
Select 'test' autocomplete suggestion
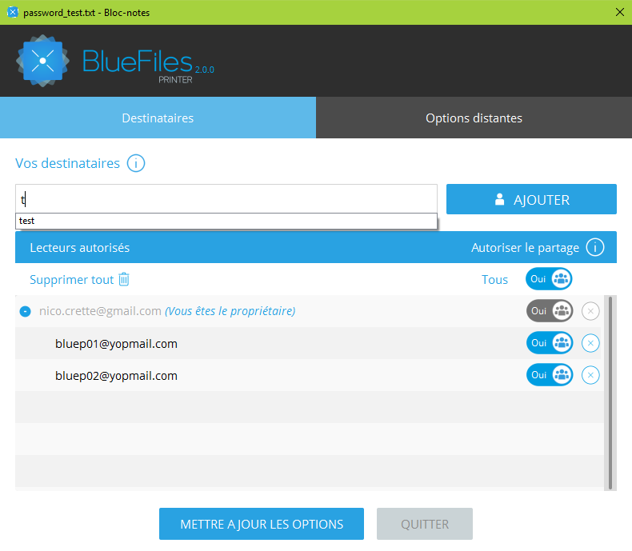coord(226,222)
